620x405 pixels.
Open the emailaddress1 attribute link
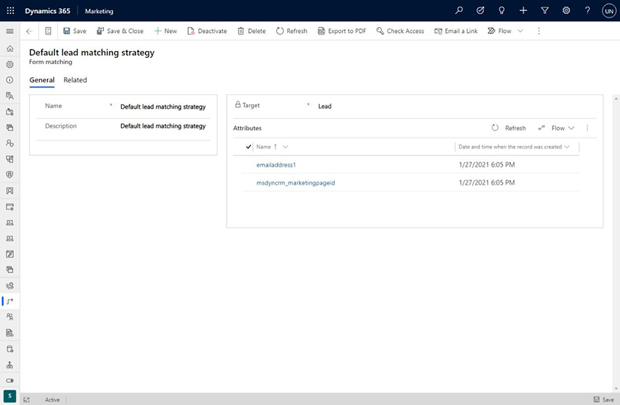pos(276,165)
